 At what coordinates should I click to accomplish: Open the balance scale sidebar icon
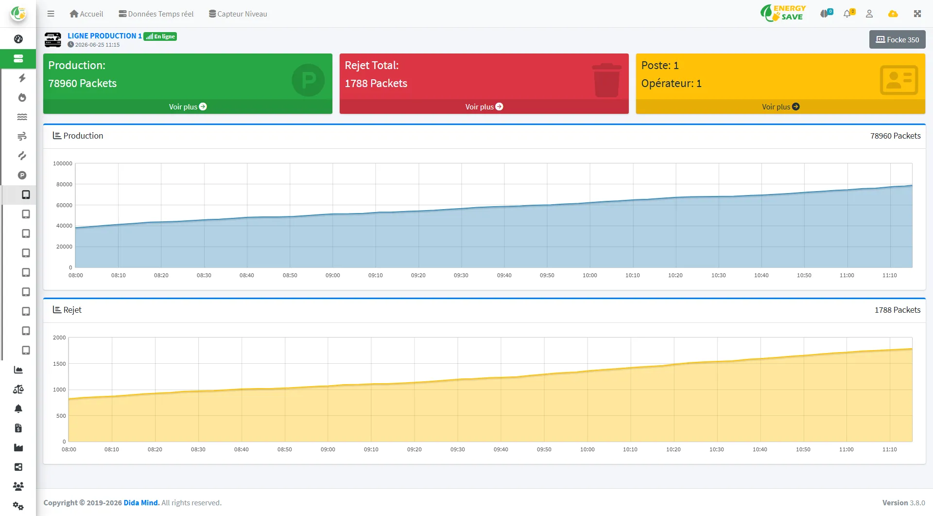(x=18, y=389)
